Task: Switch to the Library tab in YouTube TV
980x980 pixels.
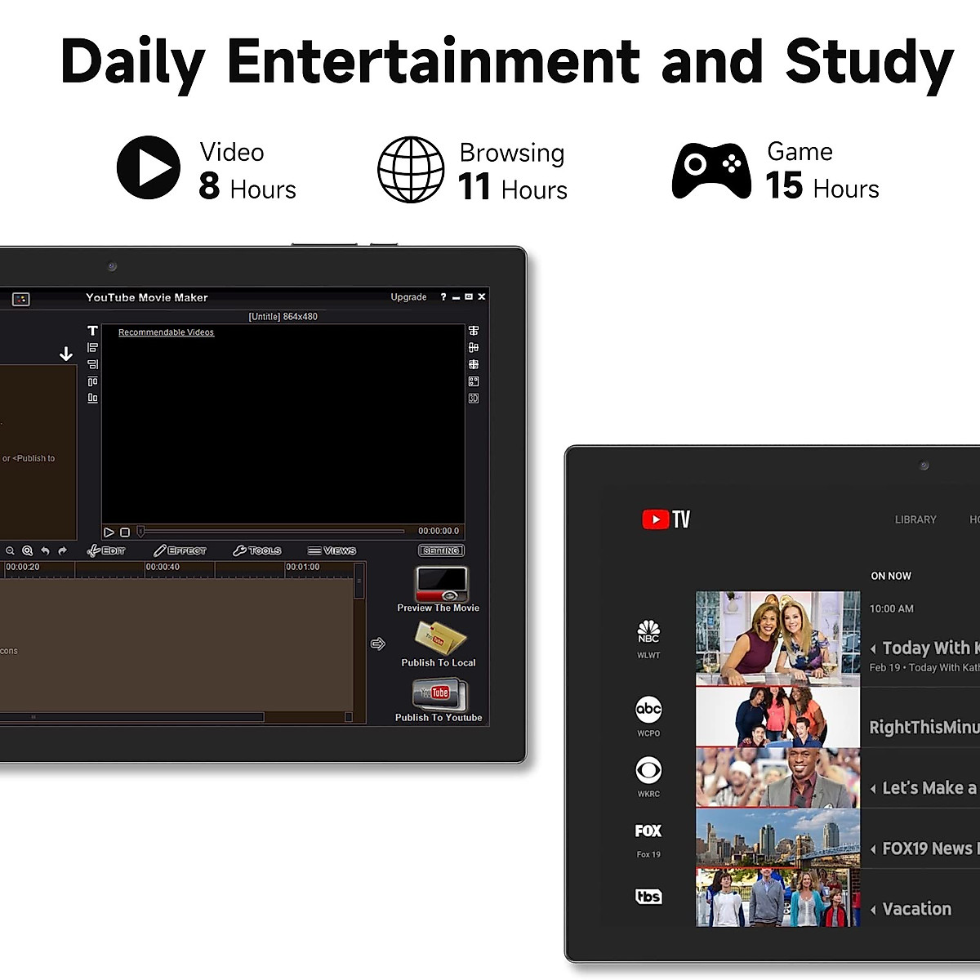Action: pos(915,519)
